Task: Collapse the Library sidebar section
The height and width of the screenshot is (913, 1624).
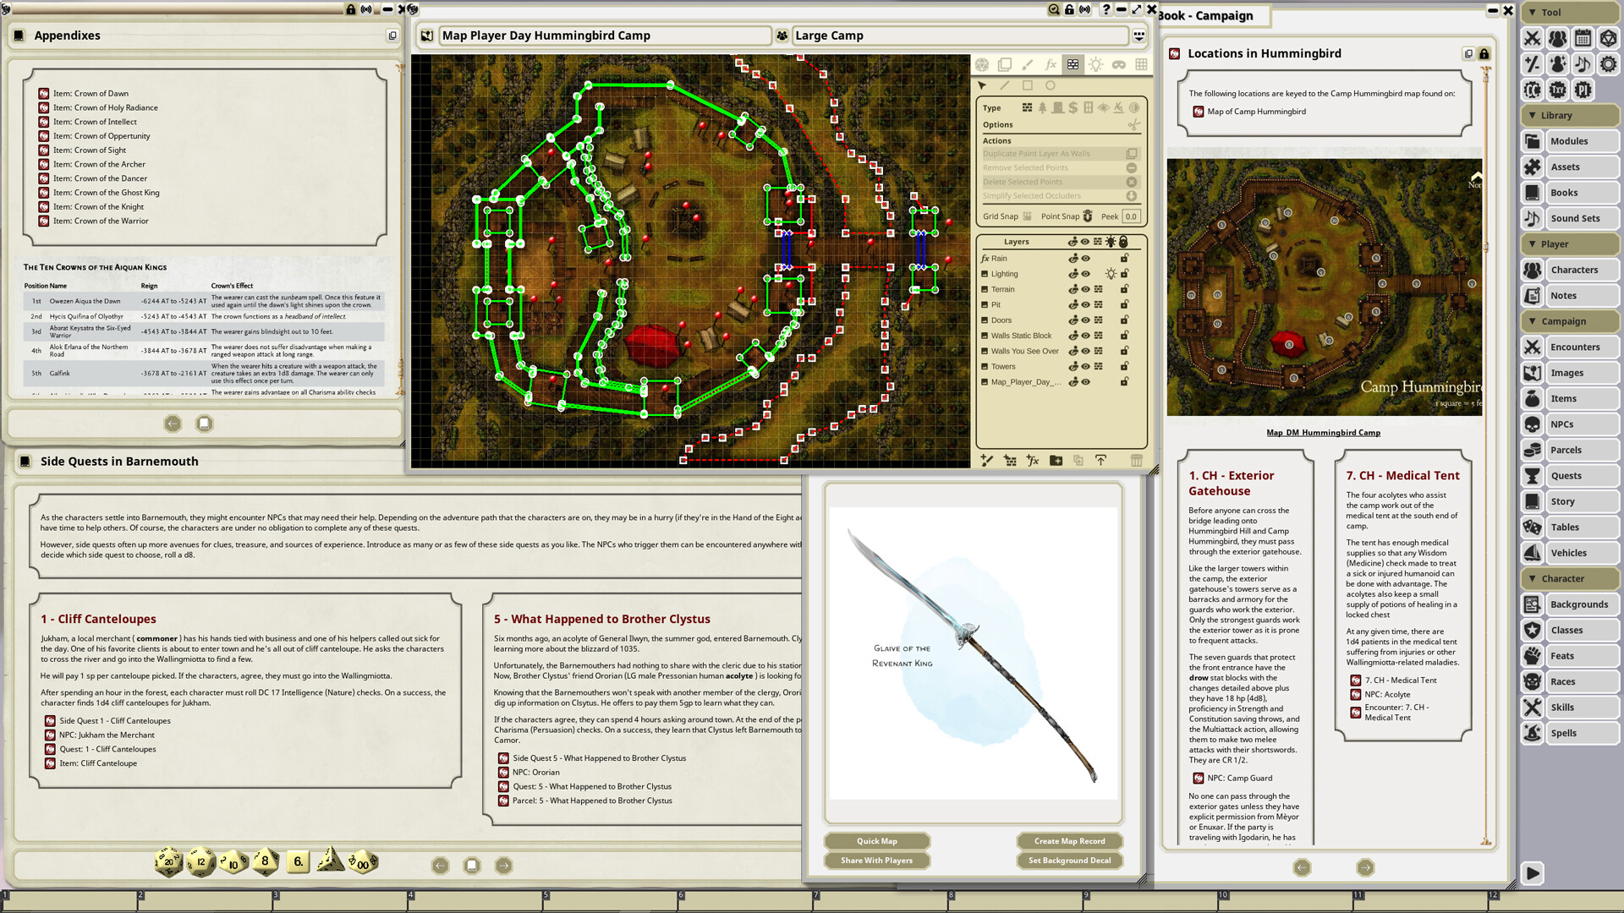Action: point(1532,116)
